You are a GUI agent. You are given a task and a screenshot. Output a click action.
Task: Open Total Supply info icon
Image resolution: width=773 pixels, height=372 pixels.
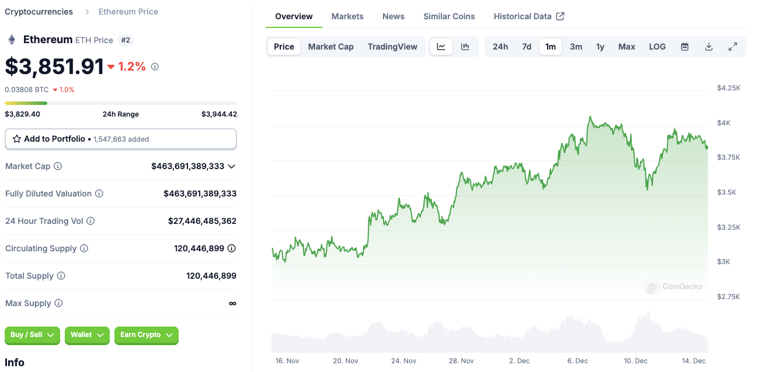click(61, 276)
